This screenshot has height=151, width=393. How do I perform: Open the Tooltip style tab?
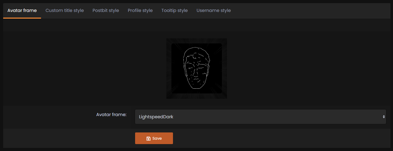point(175,10)
